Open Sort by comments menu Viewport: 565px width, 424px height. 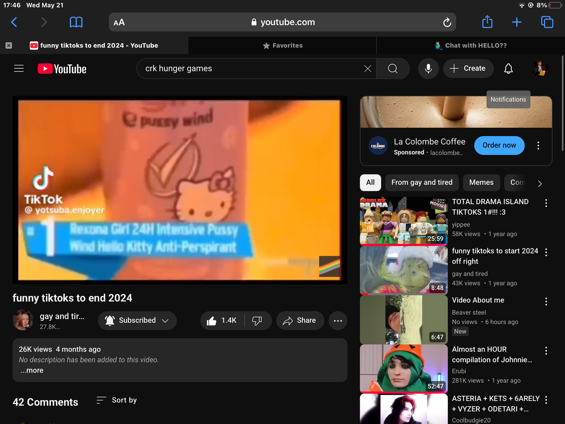[x=117, y=400]
